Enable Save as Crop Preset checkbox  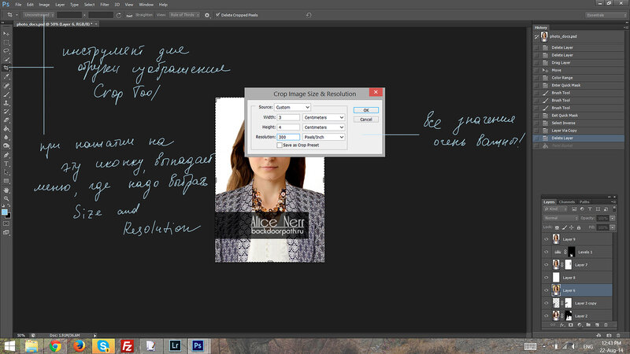tap(280, 145)
